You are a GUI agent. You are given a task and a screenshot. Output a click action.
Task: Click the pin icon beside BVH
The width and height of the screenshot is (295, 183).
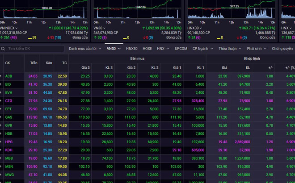[1, 92]
